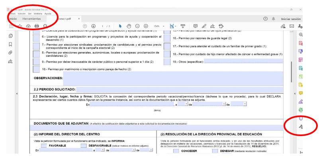Open signatures panel icon in left sidebar
The width and height of the screenshot is (319, 158).
(11, 61)
